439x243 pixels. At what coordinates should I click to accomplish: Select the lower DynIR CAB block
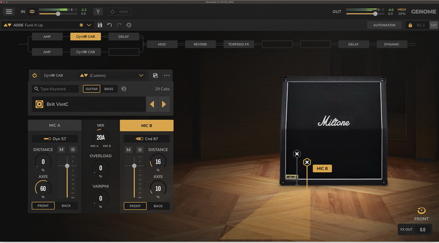click(x=85, y=52)
